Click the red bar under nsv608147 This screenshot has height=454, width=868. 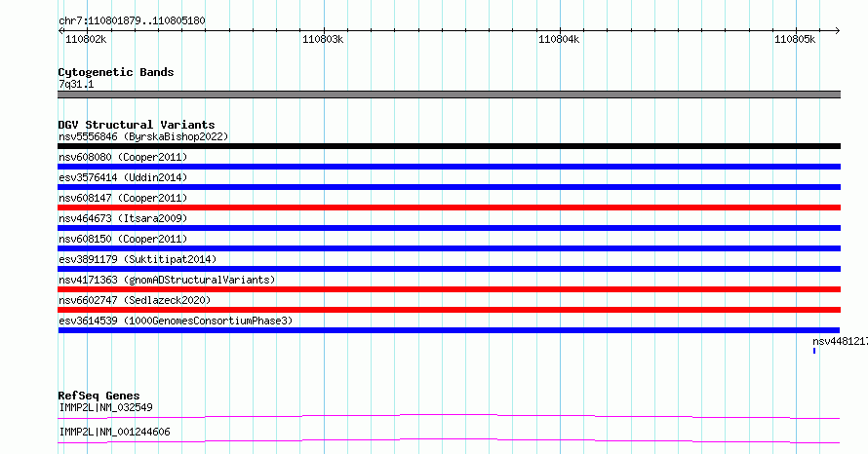point(449,208)
